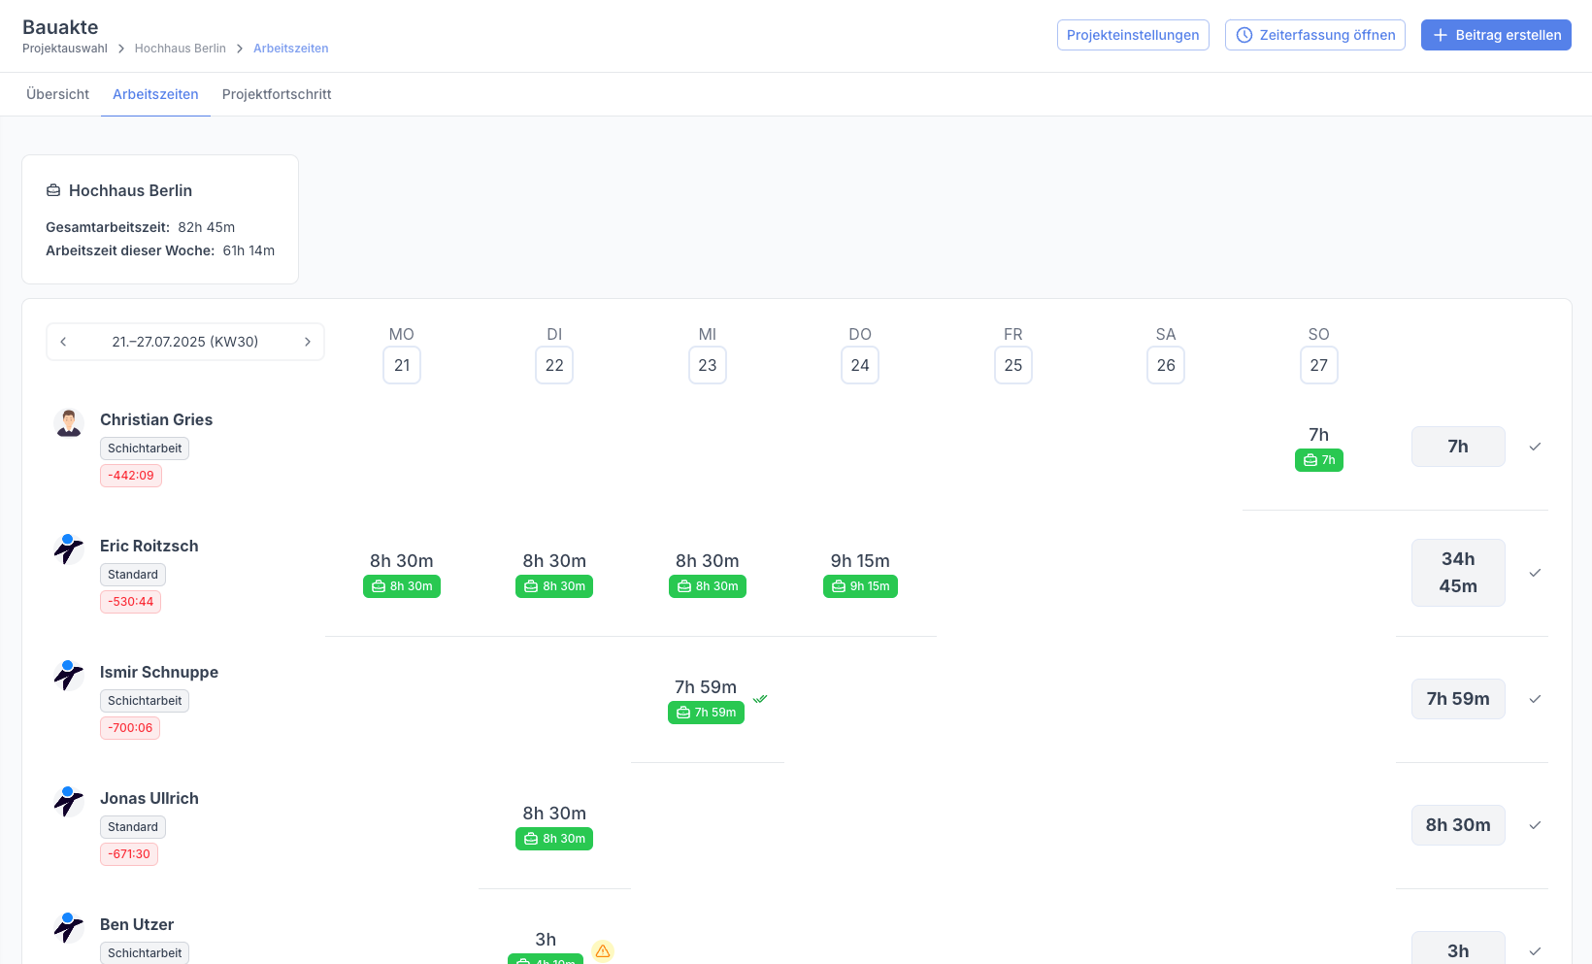1592x964 pixels.
Task: Open Projektauswahl breadcrumb
Action: tap(65, 49)
